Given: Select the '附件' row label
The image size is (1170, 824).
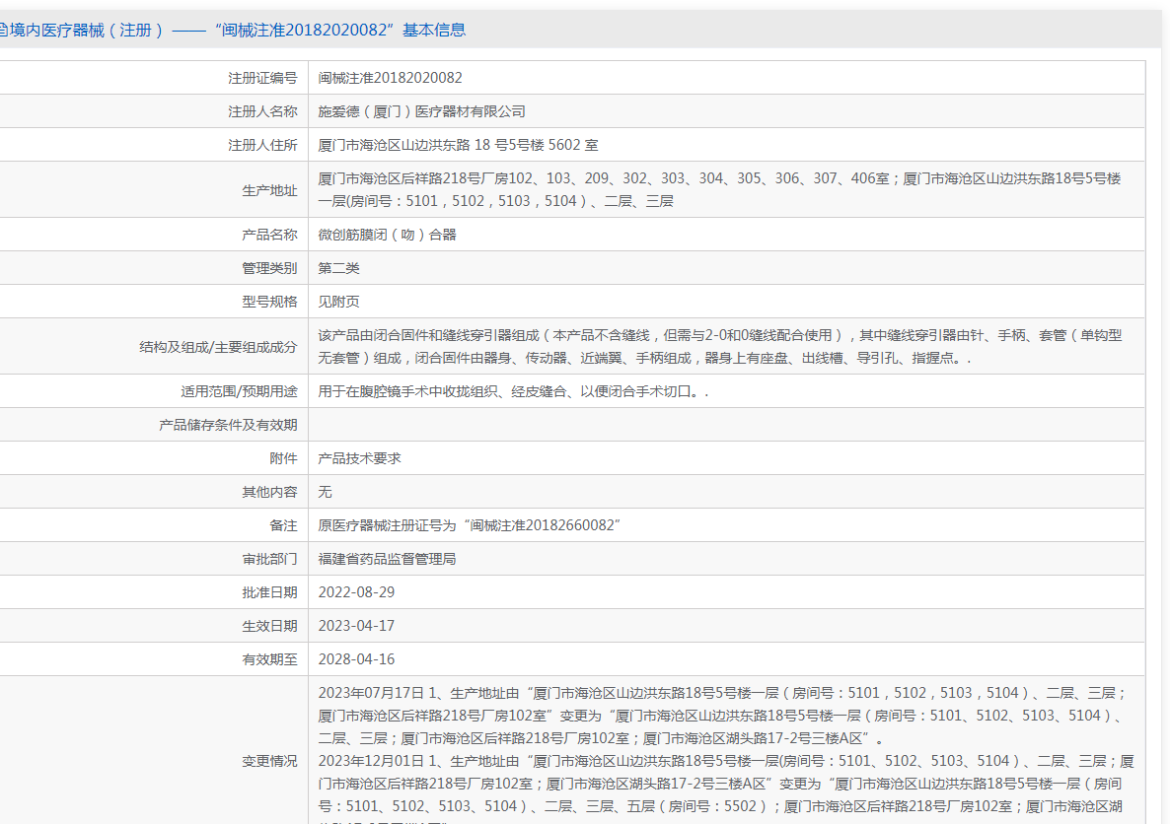Looking at the screenshot, I should click(283, 458).
